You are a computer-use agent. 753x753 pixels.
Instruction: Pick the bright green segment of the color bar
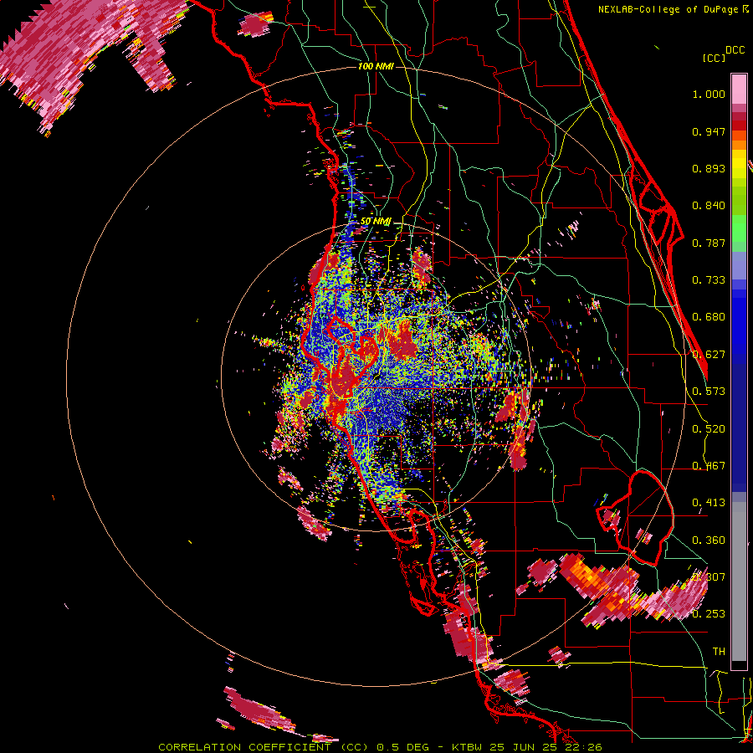[739, 228]
